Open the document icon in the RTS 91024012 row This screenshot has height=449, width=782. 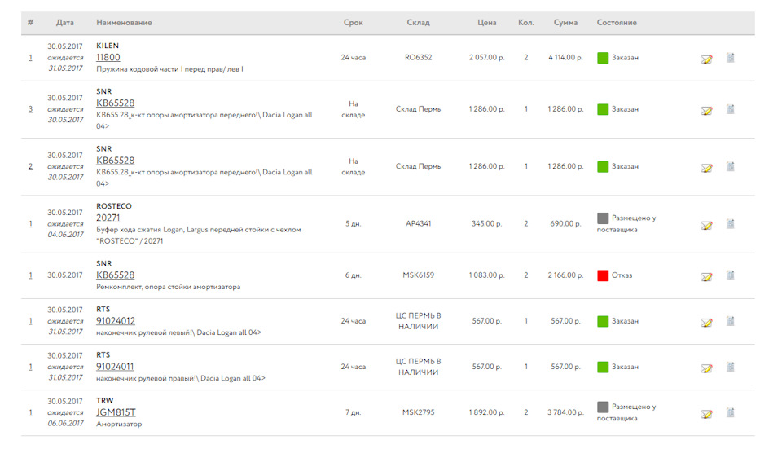click(731, 321)
